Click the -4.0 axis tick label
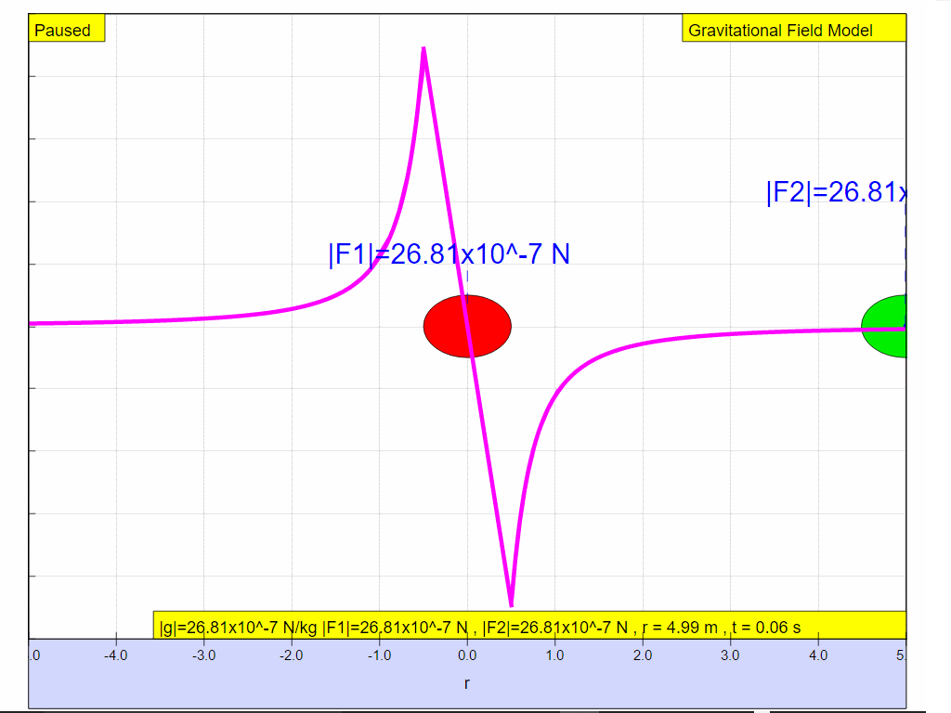 pos(116,655)
